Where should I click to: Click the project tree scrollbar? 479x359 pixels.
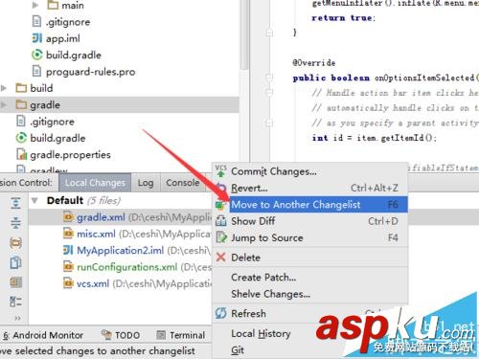(245, 34)
